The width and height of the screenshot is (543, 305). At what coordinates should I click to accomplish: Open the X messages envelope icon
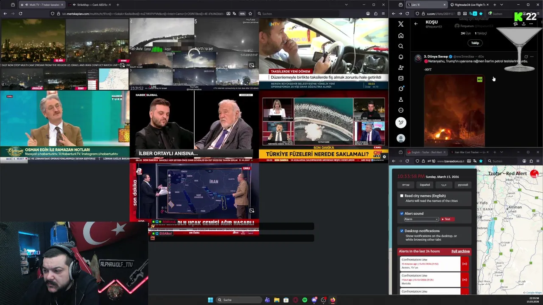[x=401, y=78]
